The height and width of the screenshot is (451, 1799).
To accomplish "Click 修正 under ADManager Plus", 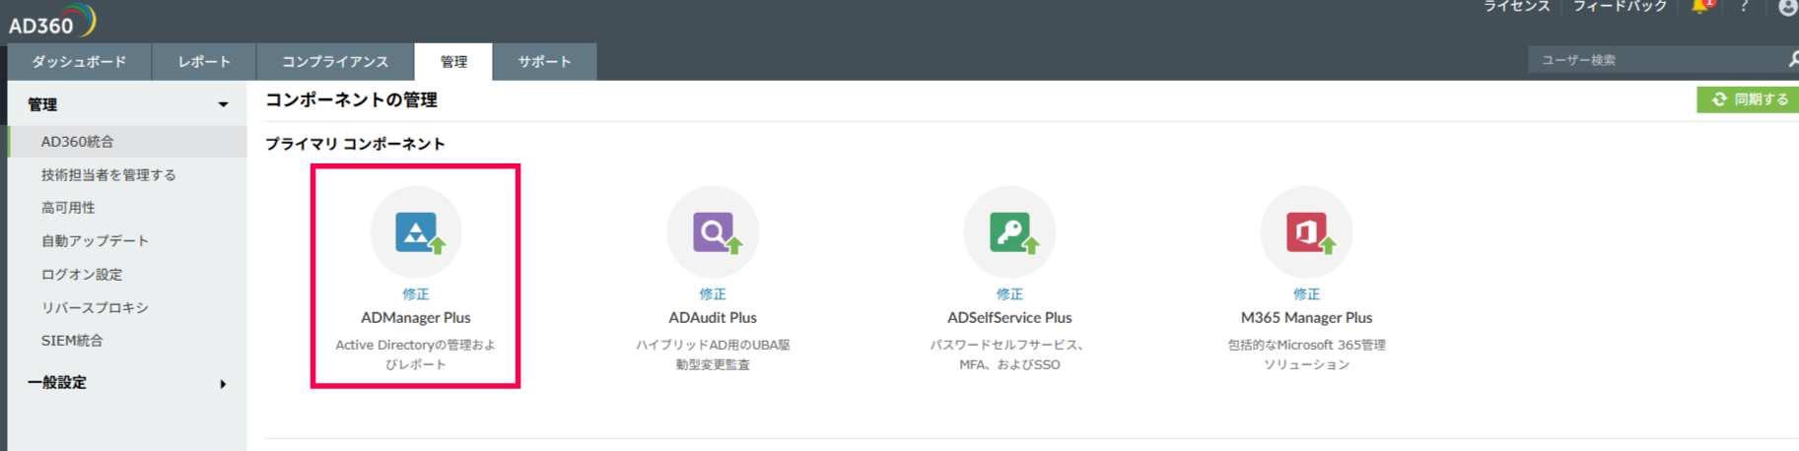I will click(416, 293).
